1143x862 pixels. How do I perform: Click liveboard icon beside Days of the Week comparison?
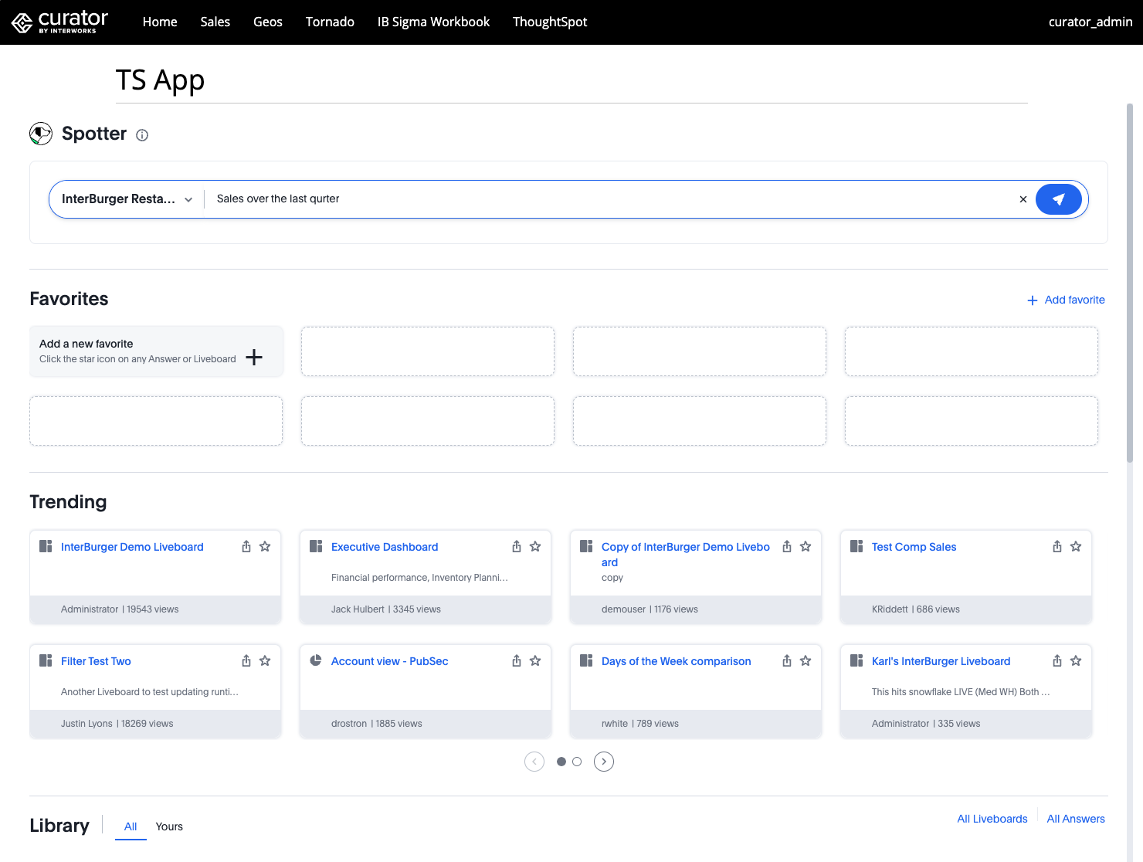coord(586,660)
